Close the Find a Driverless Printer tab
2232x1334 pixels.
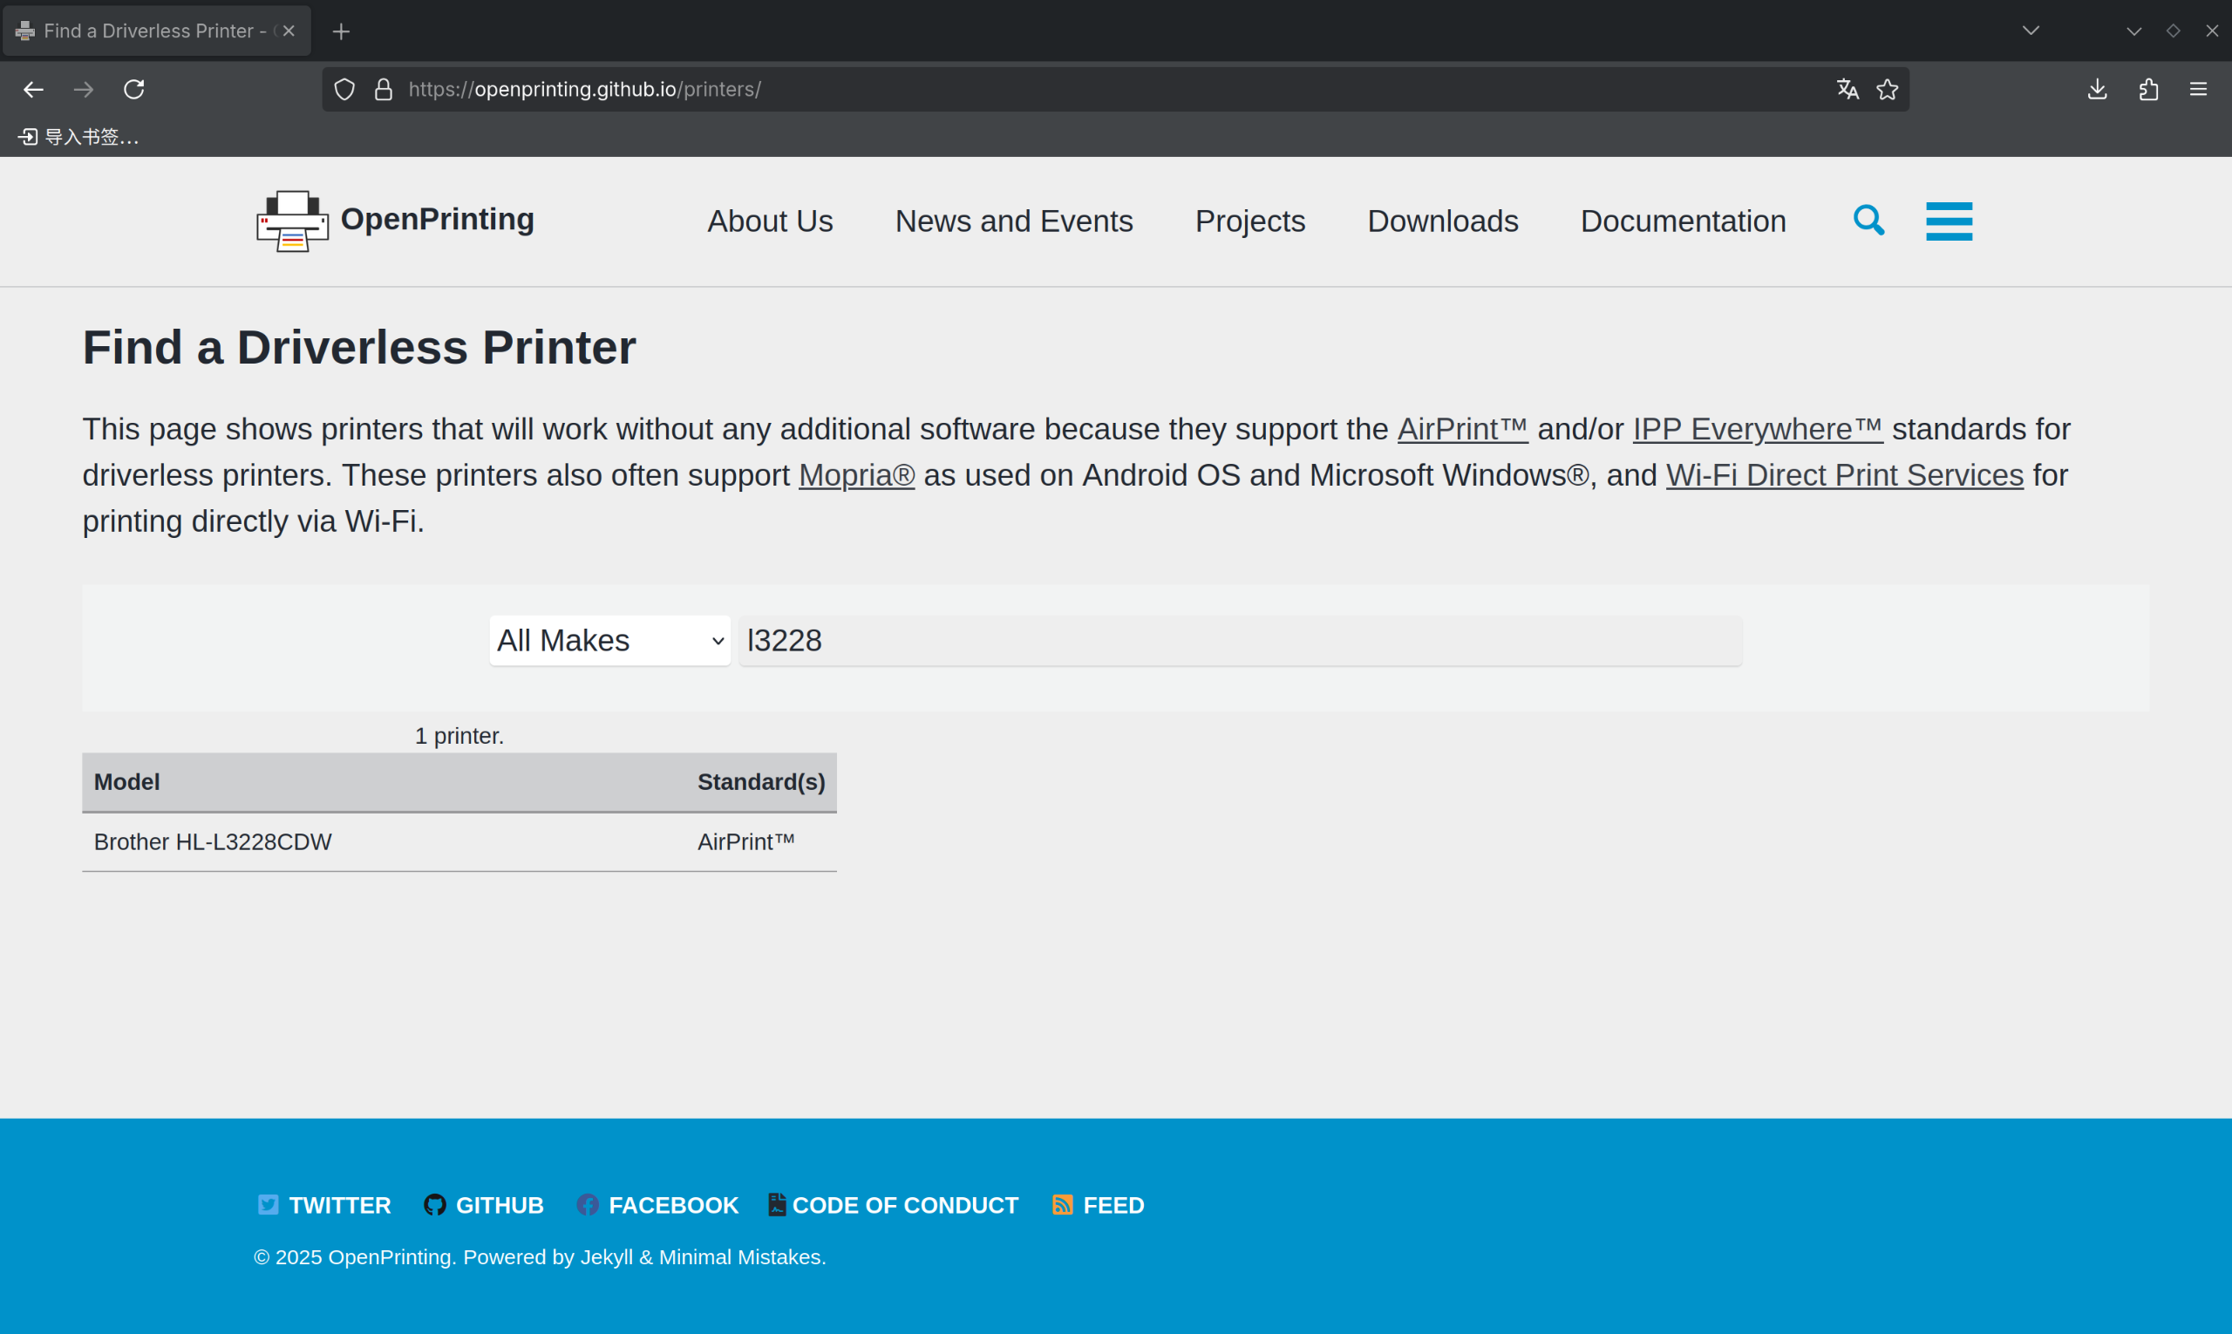pyautogui.click(x=289, y=31)
